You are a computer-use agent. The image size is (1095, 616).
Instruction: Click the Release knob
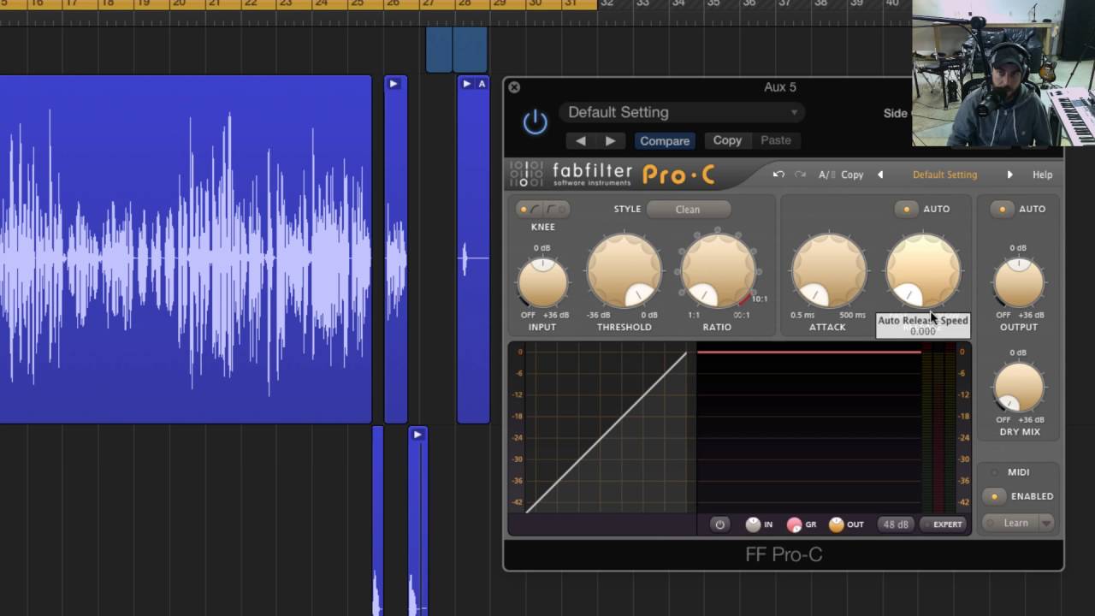pos(922,272)
